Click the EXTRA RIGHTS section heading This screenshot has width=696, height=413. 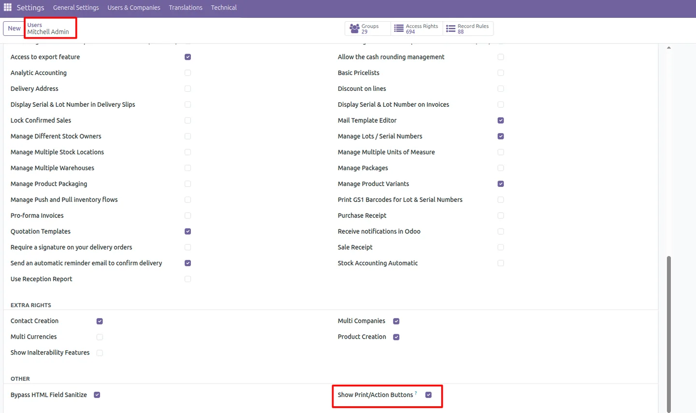(x=31, y=305)
